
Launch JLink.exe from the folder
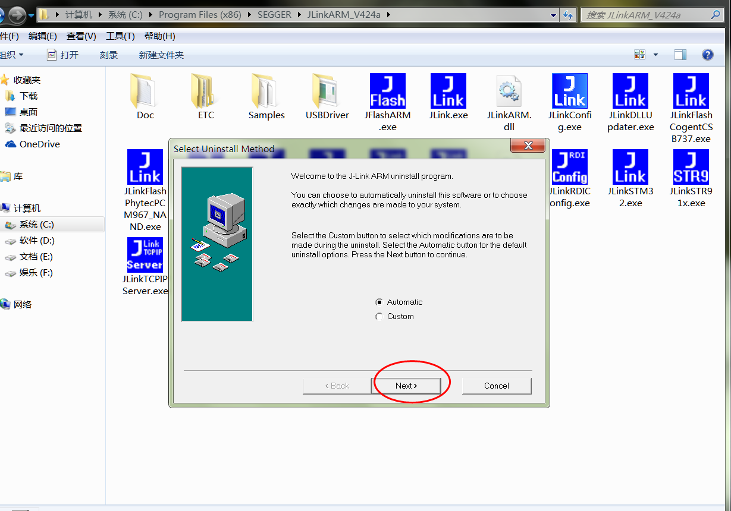pos(448,92)
